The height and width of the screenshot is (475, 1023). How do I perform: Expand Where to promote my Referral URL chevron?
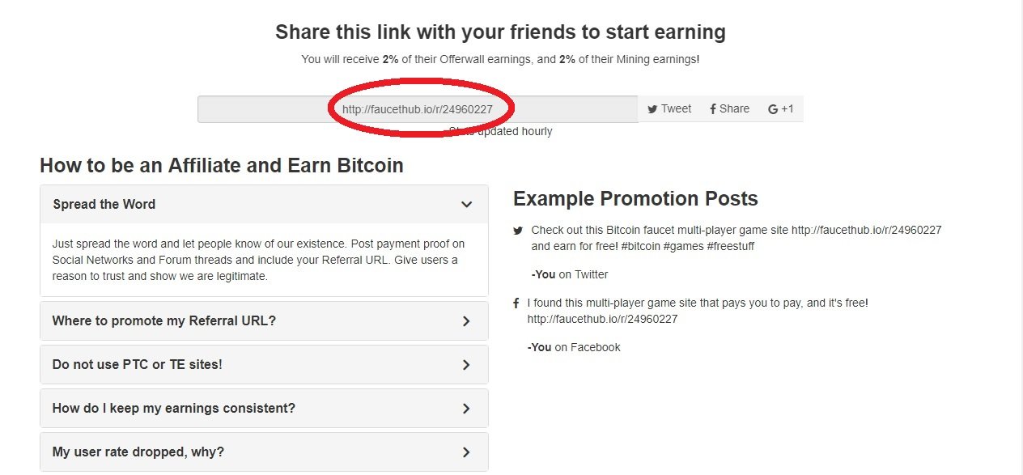[466, 321]
